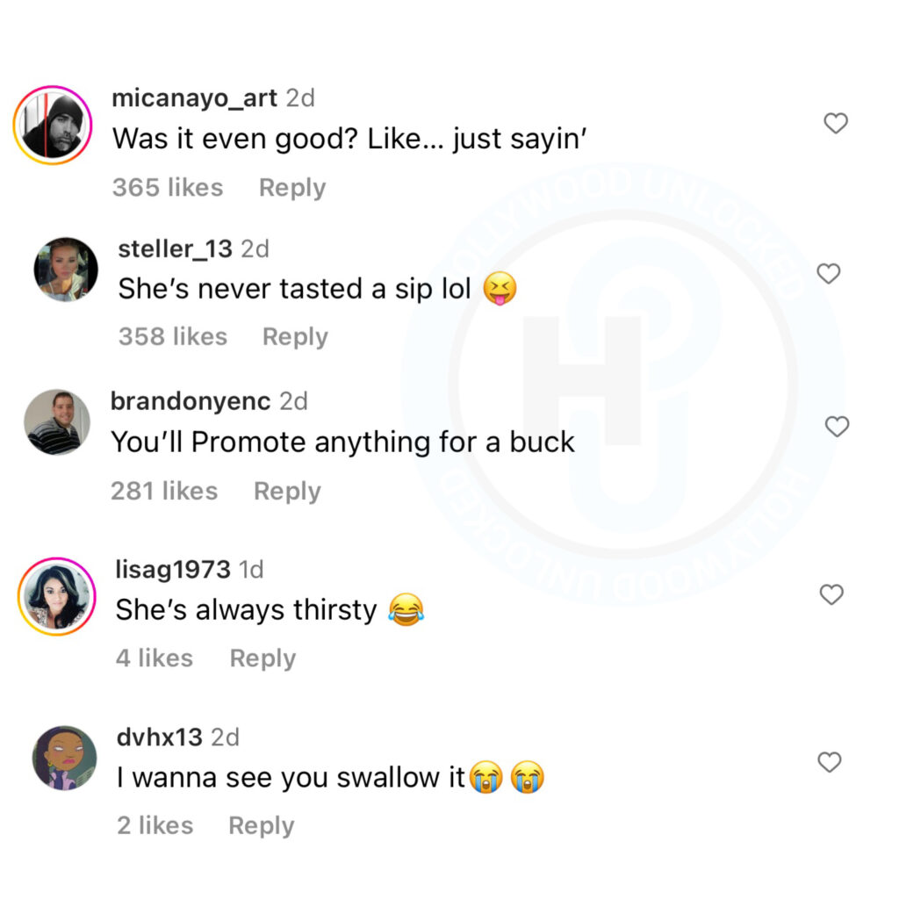Open the brandonyenc username link

191,401
